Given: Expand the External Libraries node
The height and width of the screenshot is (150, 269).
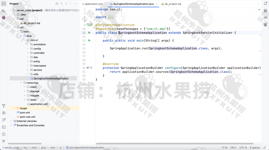Looking at the screenshot, I should [11, 121].
